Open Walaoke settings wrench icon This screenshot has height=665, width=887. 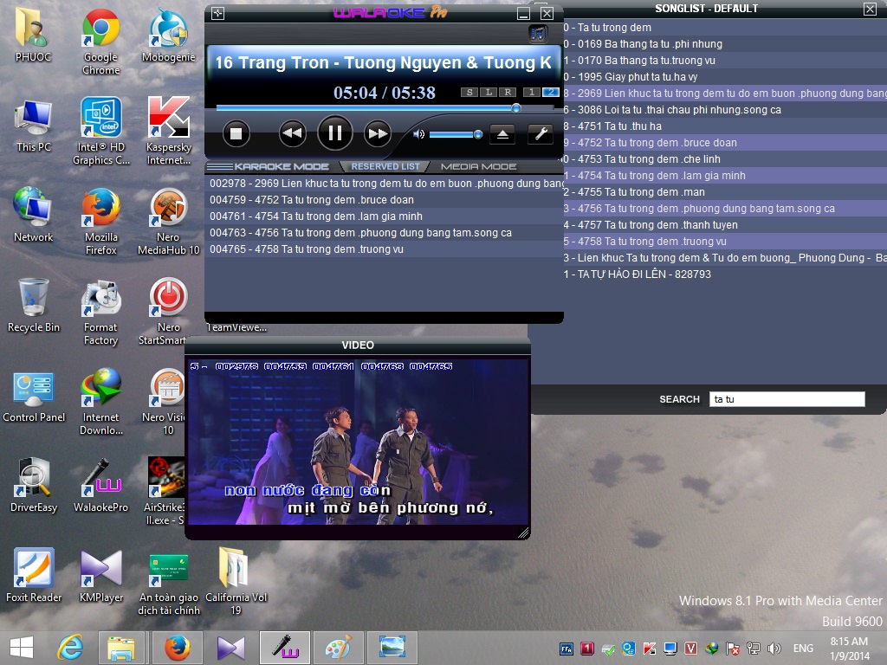coord(541,134)
